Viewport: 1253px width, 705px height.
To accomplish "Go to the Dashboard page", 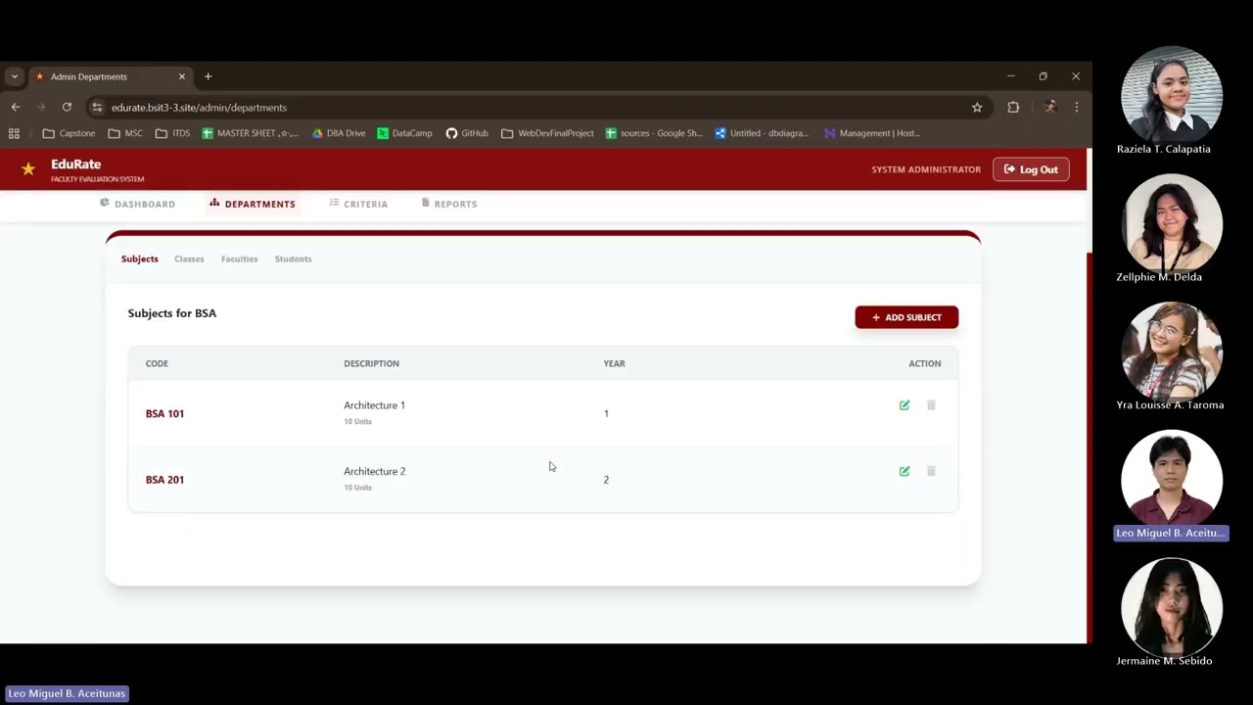I will [x=137, y=204].
